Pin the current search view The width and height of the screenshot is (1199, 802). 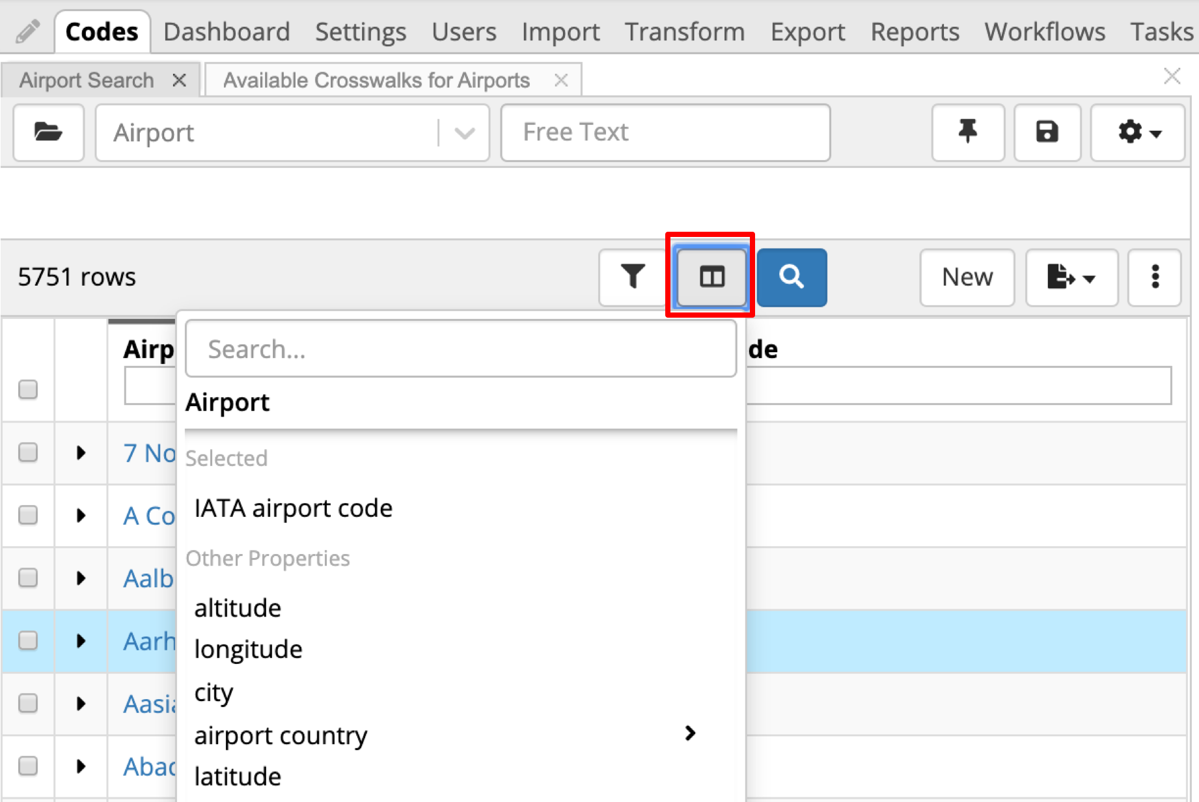point(968,133)
